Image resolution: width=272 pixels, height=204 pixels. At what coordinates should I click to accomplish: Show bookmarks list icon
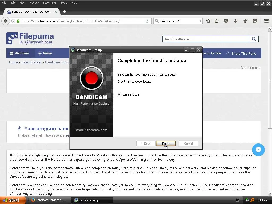click(216, 21)
